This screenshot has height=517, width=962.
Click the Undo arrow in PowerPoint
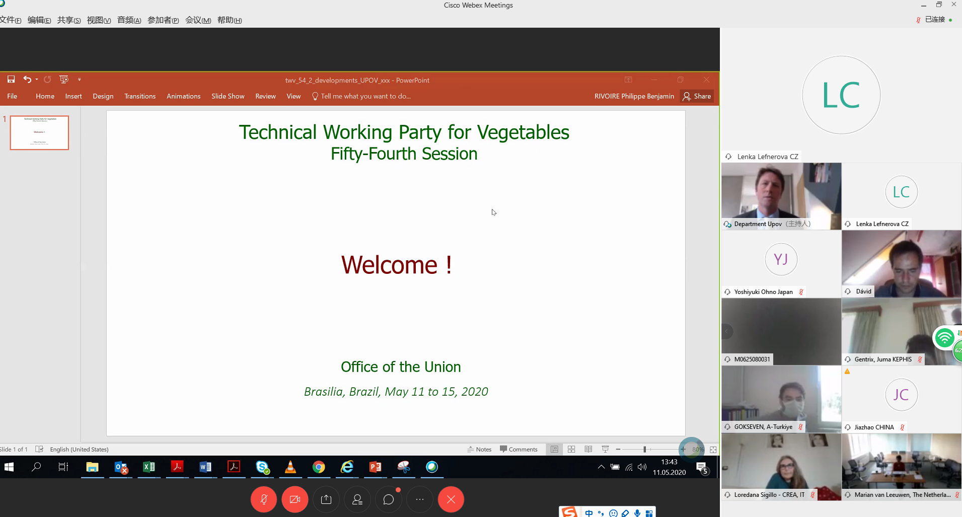[x=27, y=80]
